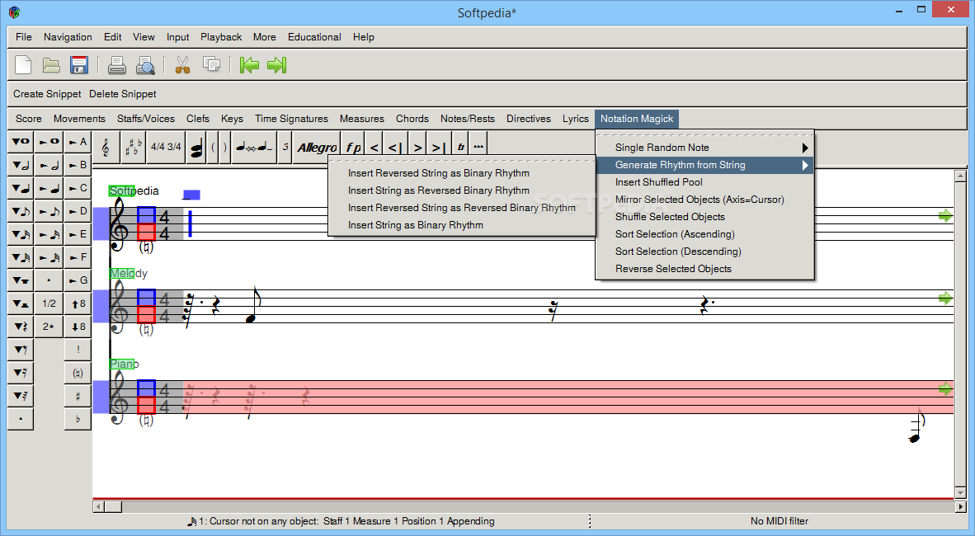
Task: Insert note A from the palette
Action: pos(78,142)
